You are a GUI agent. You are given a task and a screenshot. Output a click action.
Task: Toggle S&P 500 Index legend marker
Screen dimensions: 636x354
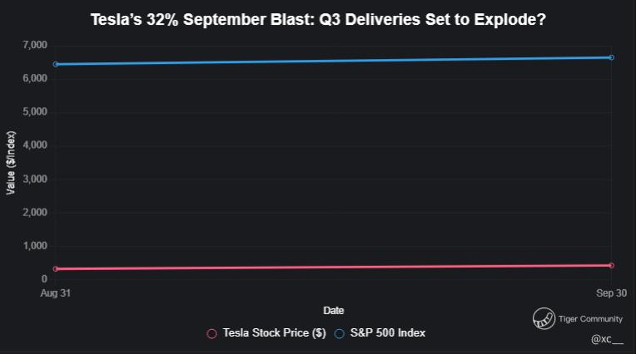(339, 333)
